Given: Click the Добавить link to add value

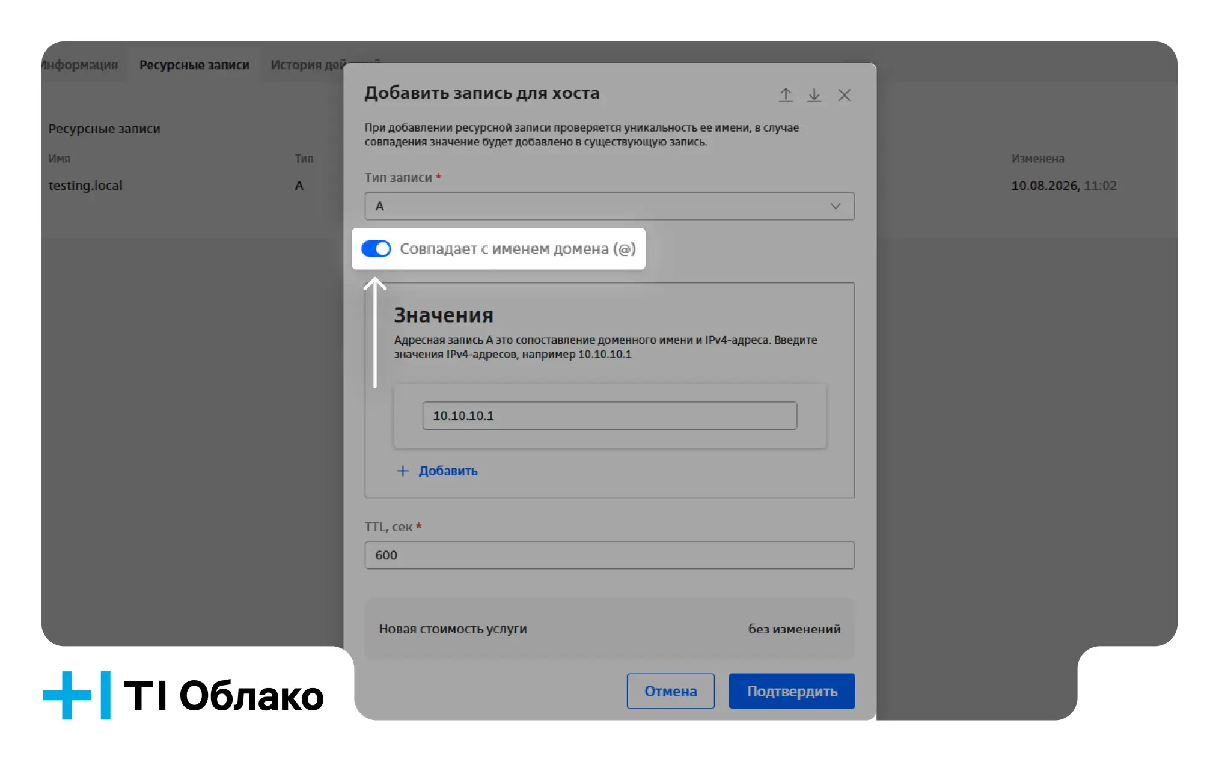Looking at the screenshot, I should [x=448, y=471].
